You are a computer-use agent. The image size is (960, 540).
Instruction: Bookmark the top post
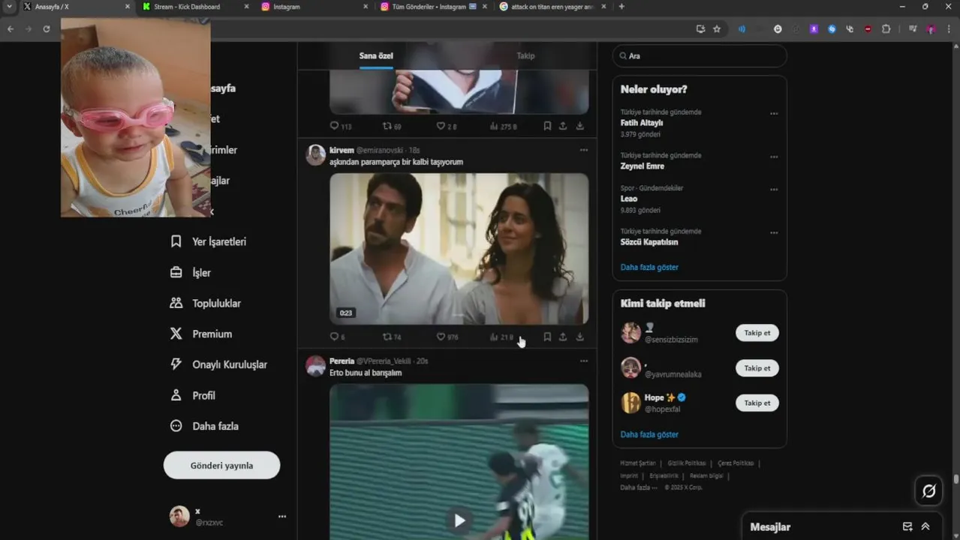coord(547,126)
